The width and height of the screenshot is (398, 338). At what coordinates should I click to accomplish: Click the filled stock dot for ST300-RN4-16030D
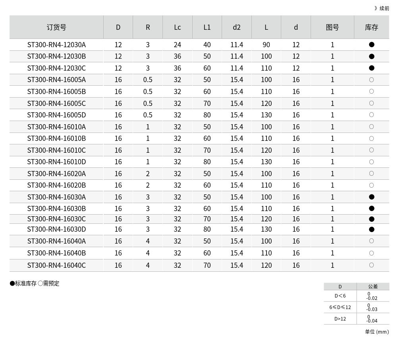coord(371,229)
